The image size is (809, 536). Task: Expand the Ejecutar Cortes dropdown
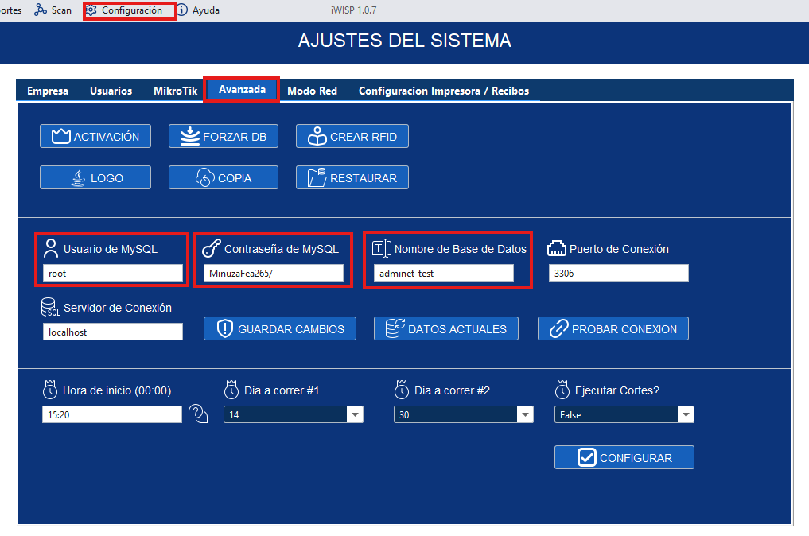tap(685, 415)
